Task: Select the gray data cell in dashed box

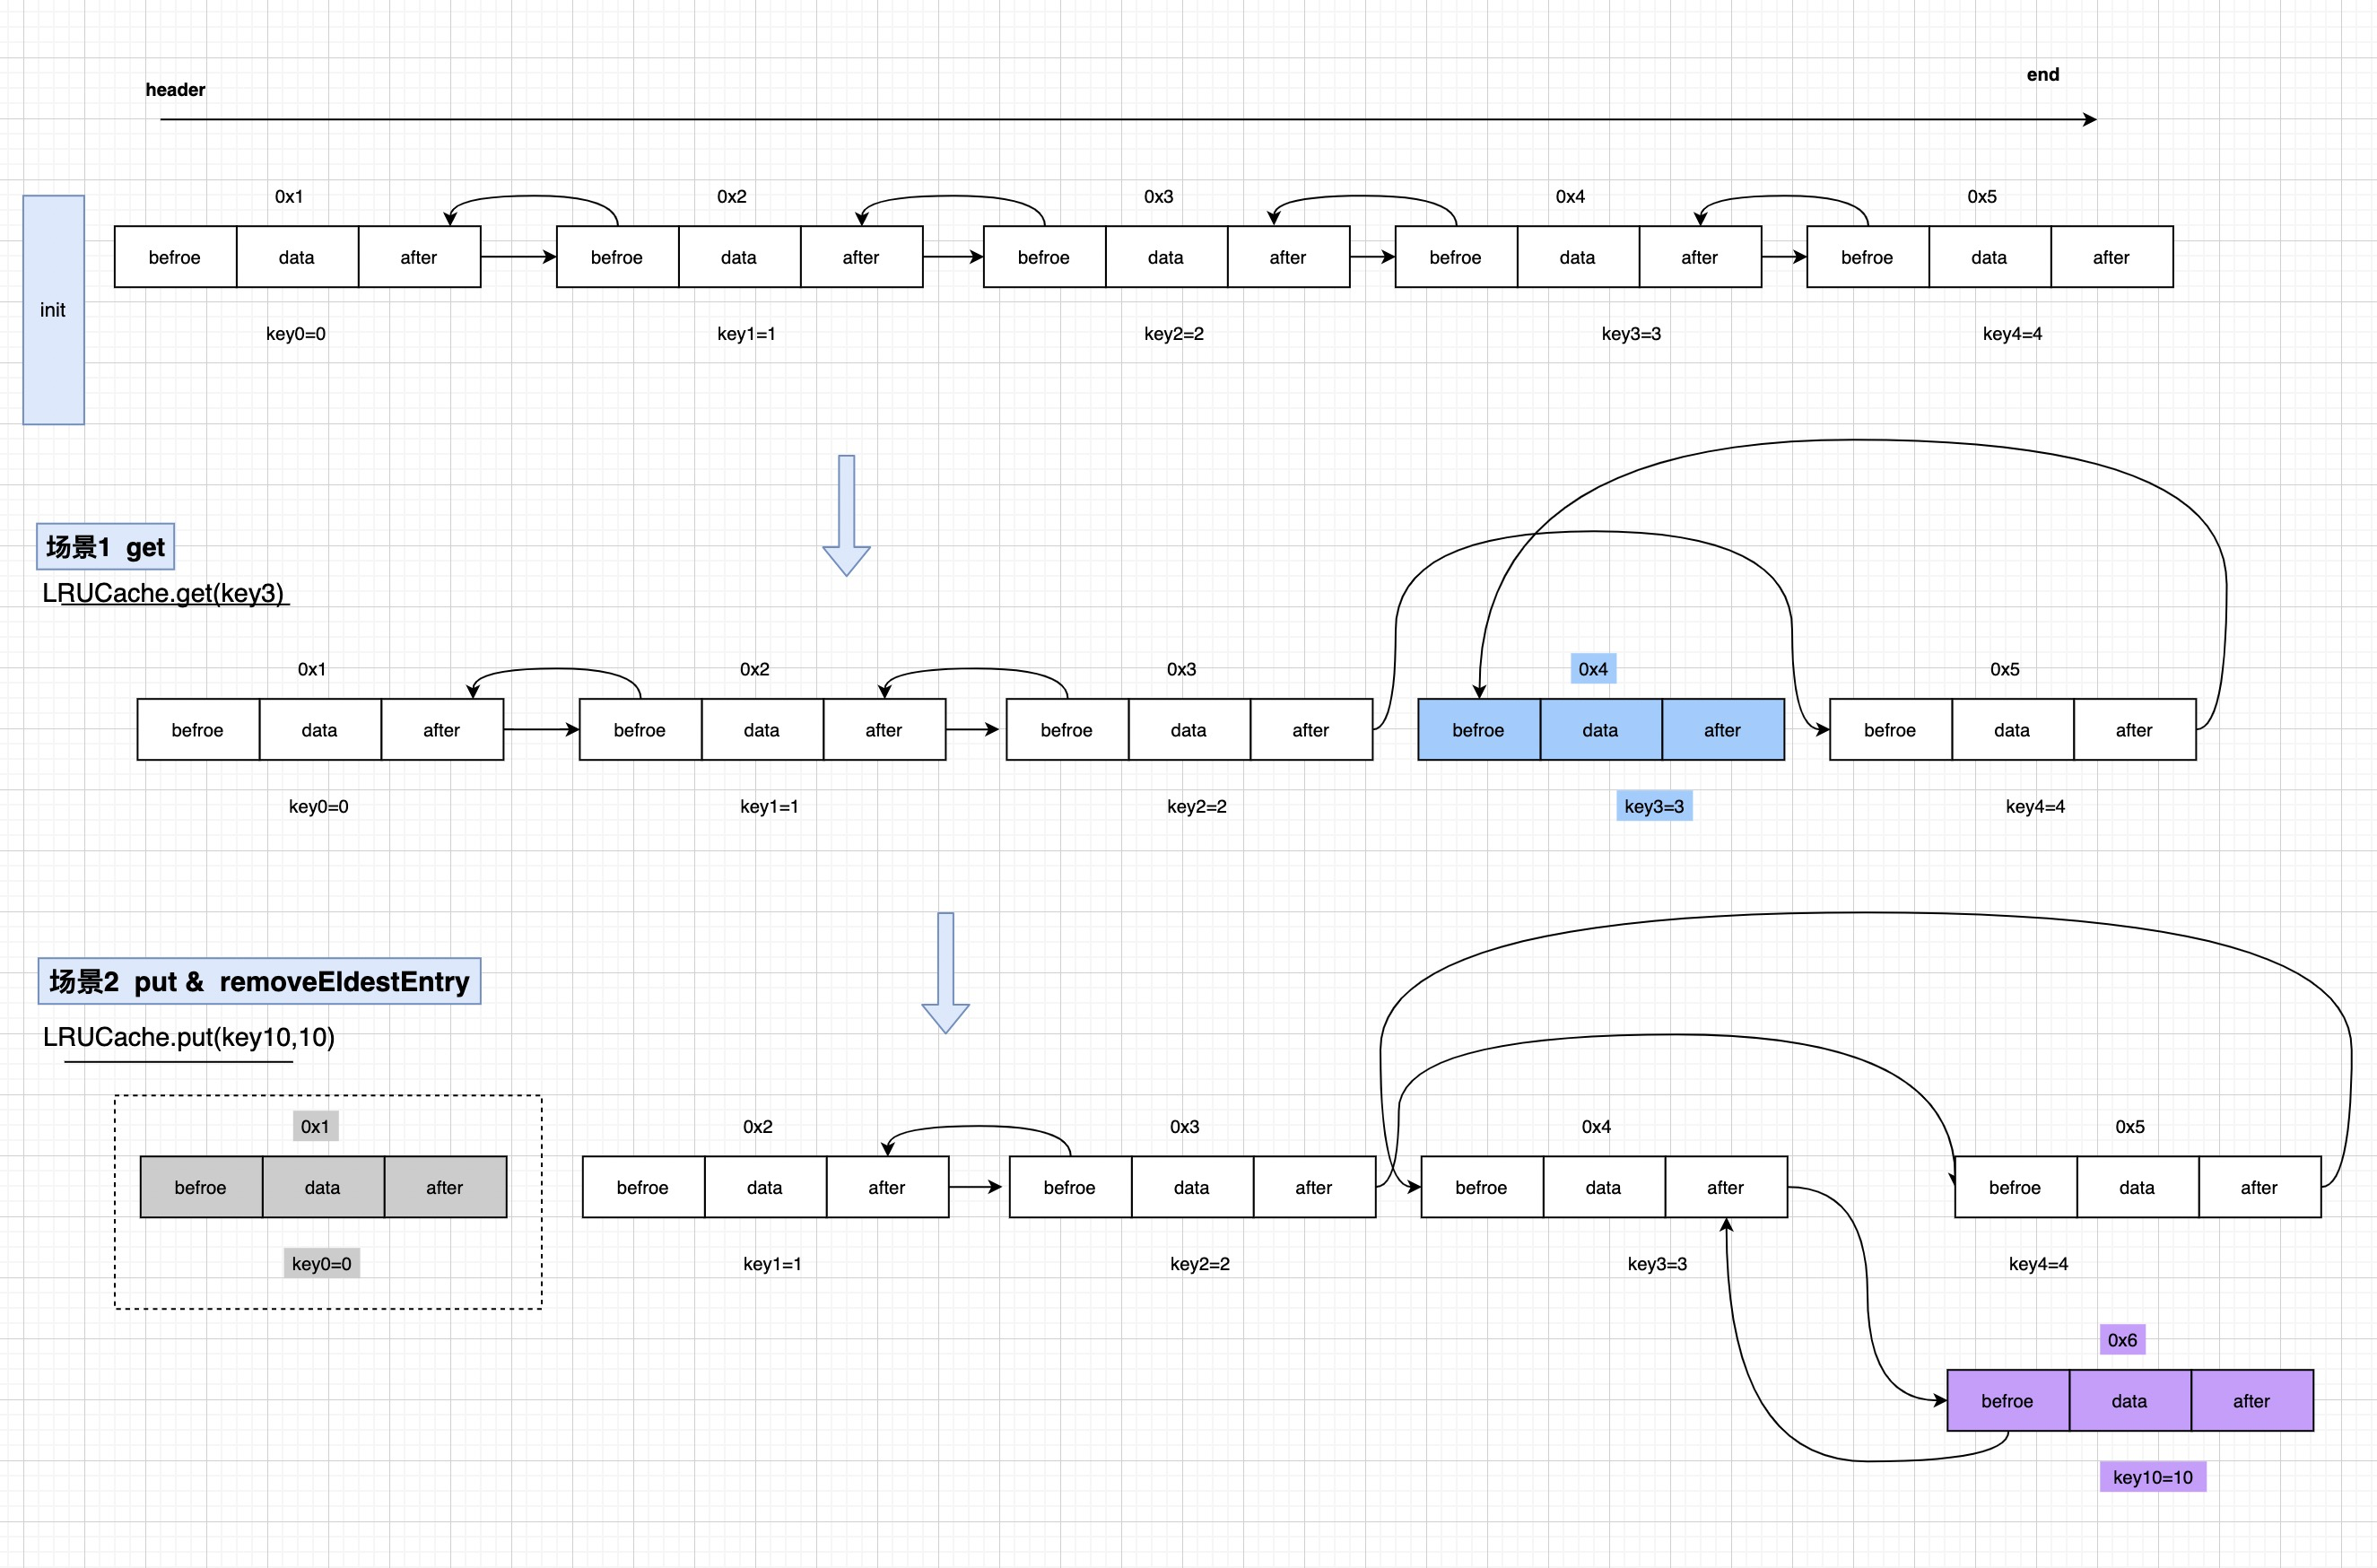Action: [x=322, y=1188]
